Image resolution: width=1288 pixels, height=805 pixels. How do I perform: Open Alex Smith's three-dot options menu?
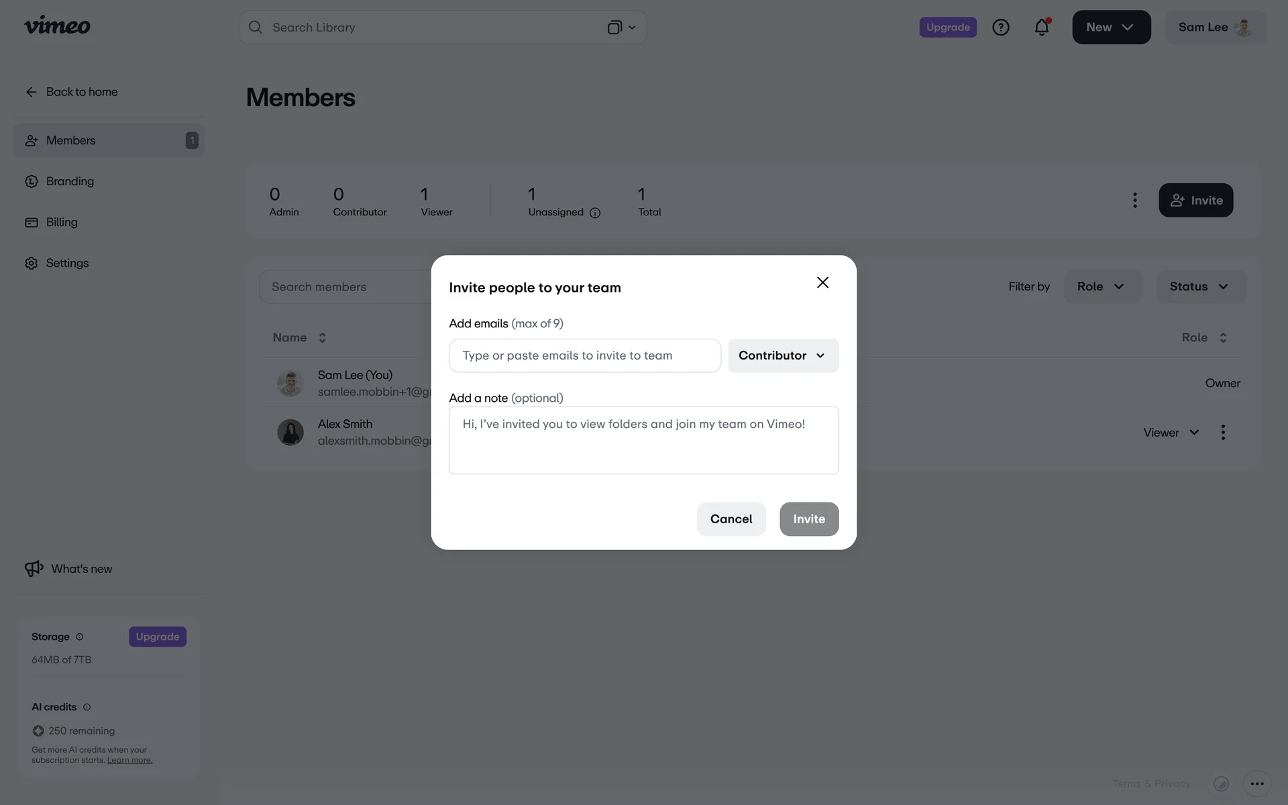coord(1223,433)
